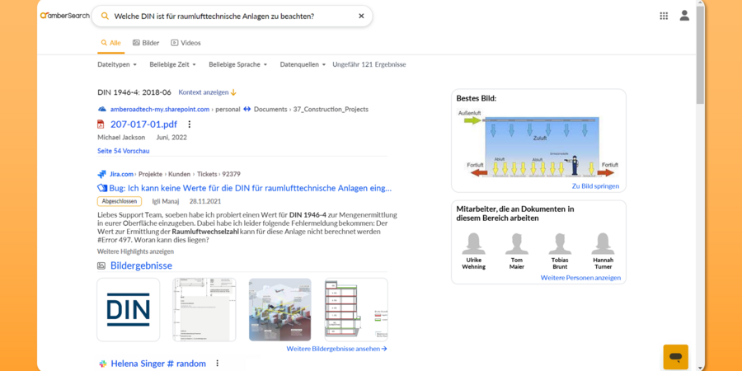Open the Beliebige Sprache filter dropdown
The width and height of the screenshot is (742, 371).
pos(238,64)
